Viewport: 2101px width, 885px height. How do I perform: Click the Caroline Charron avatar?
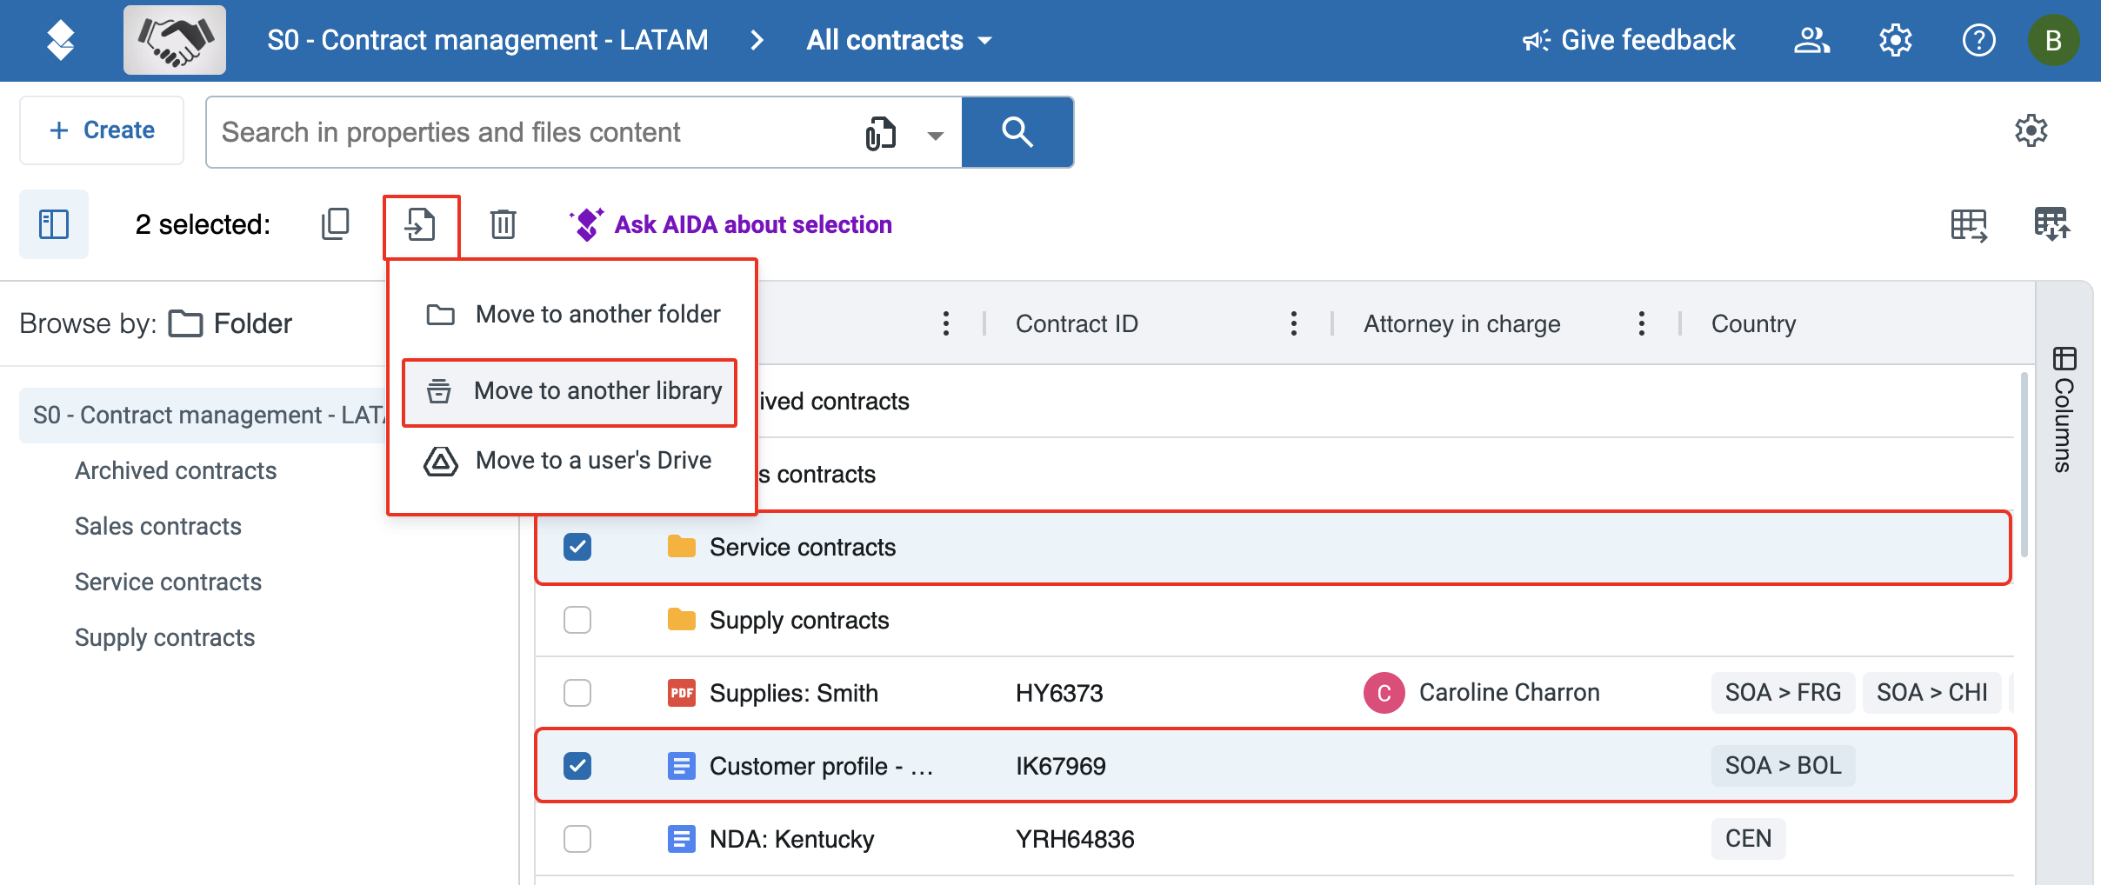pos(1384,693)
